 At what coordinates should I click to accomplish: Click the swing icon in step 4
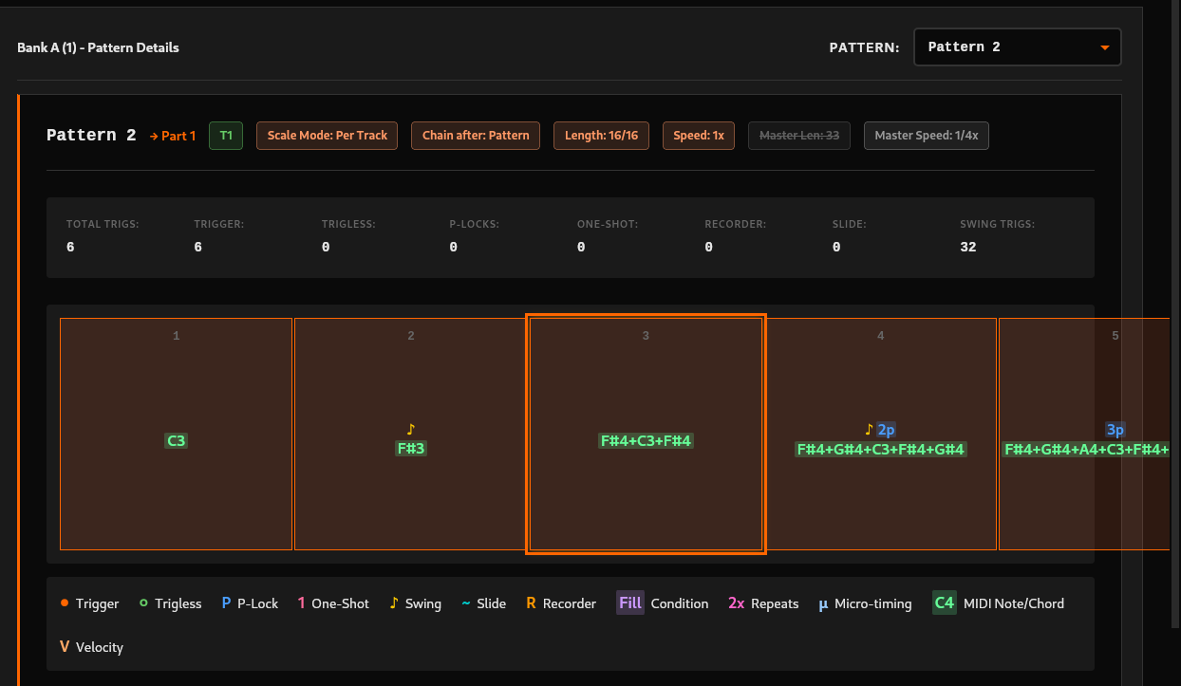[869, 430]
